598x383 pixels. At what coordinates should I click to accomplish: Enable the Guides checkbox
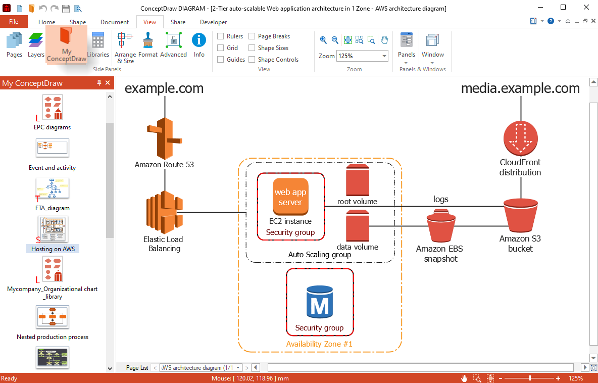(x=220, y=60)
